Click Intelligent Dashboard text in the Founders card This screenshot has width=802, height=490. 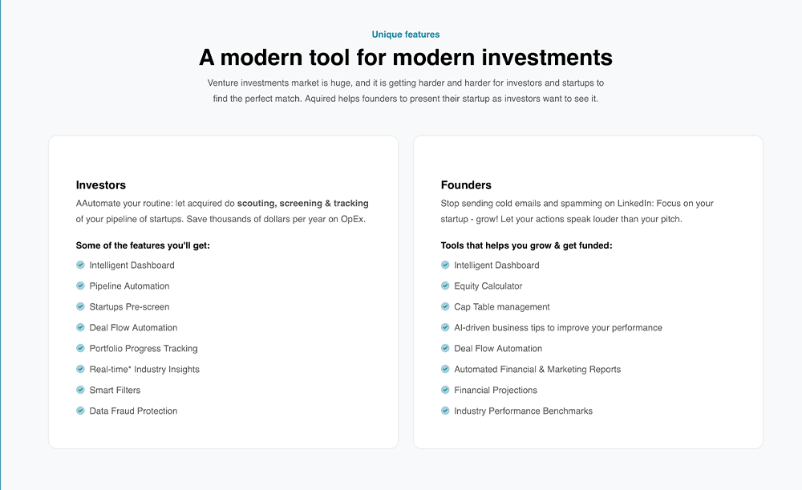(496, 265)
